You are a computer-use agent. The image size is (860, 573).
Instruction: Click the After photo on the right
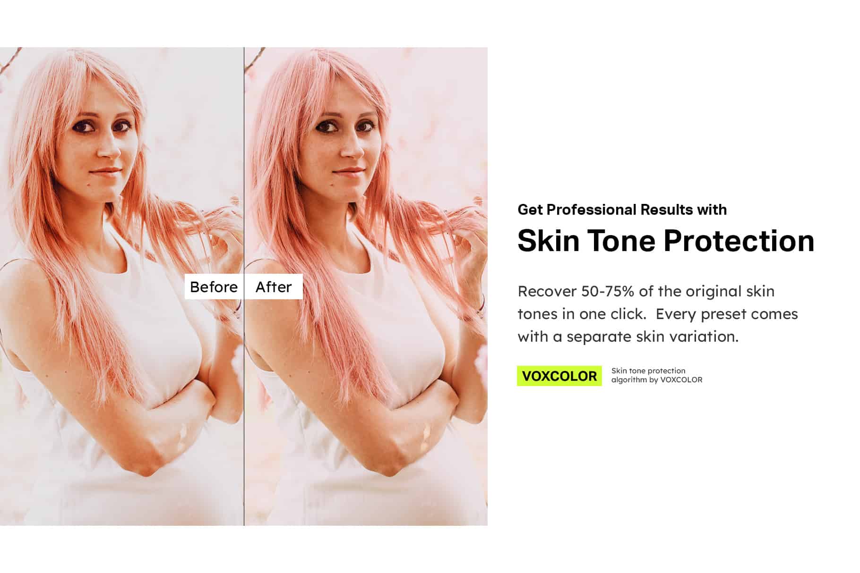pyautogui.click(x=366, y=286)
